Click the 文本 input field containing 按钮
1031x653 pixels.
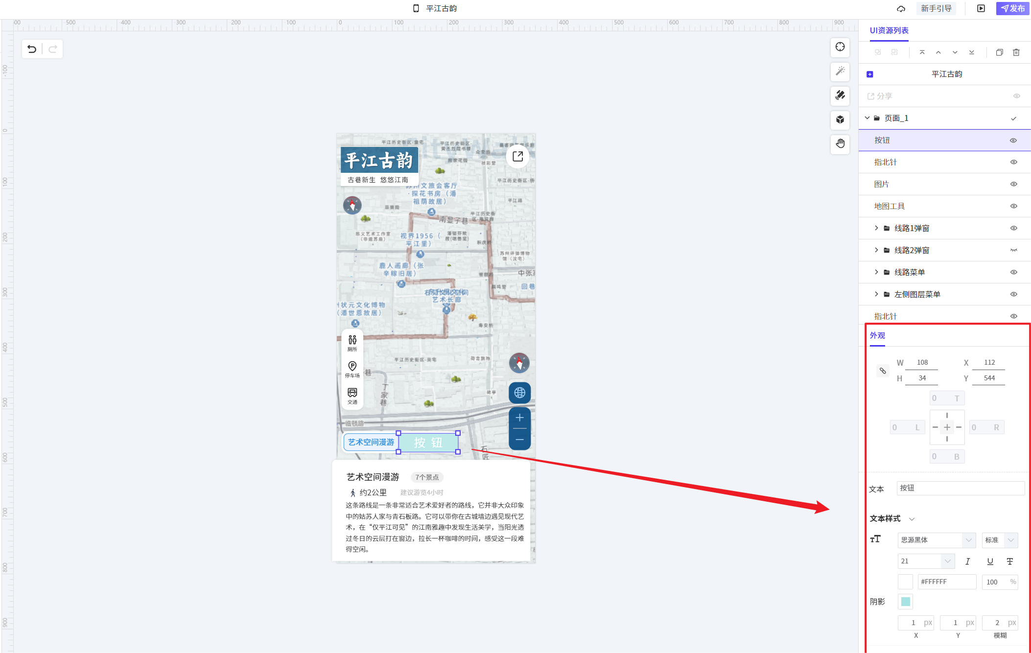[961, 488]
